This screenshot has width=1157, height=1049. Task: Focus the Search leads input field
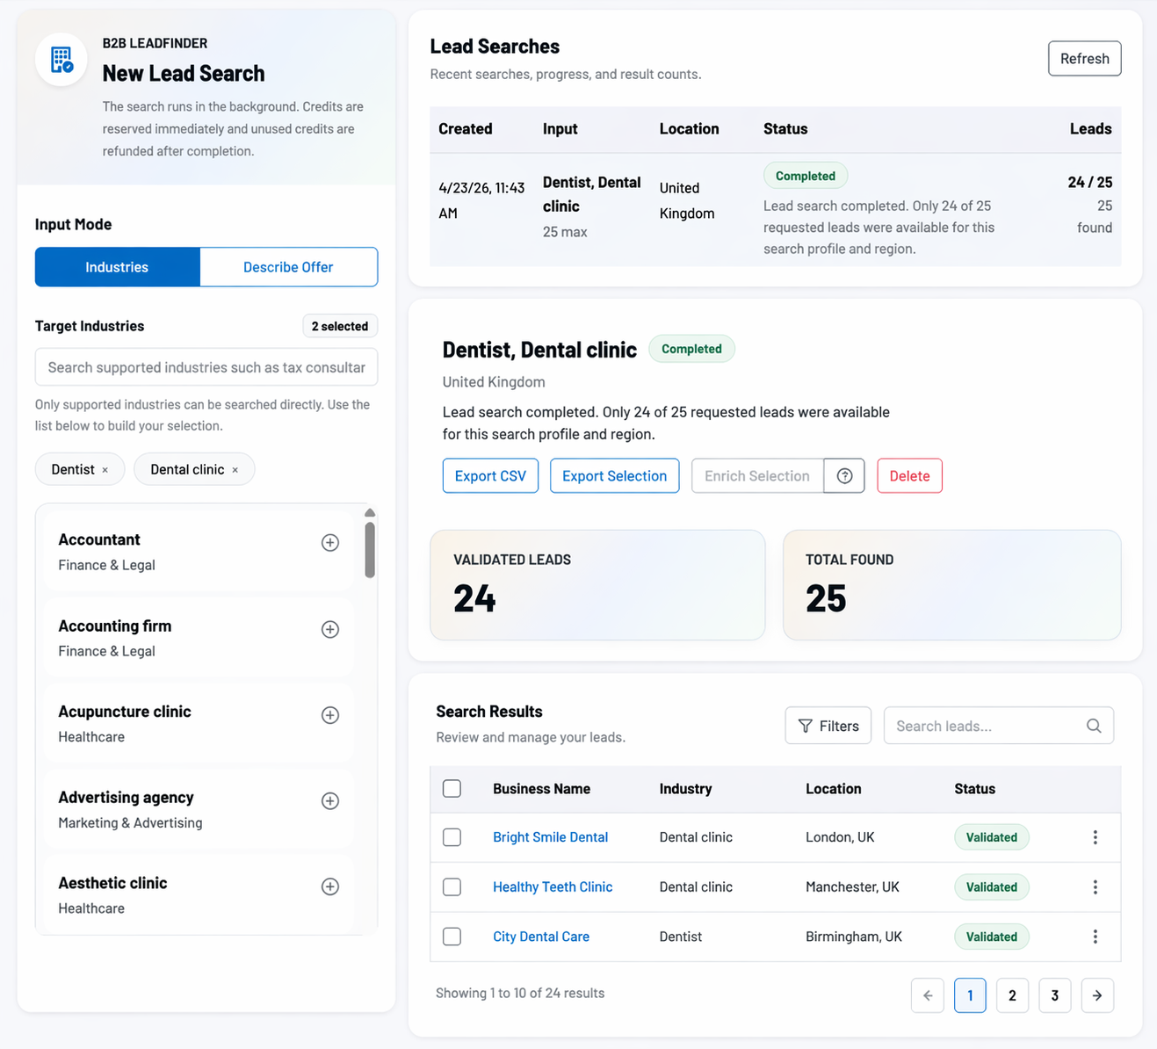999,726
